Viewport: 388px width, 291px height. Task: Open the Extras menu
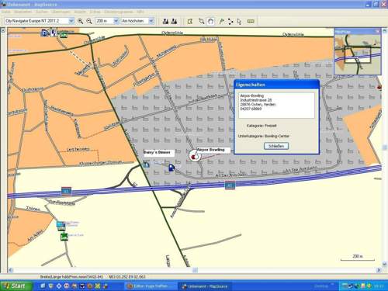(x=95, y=12)
